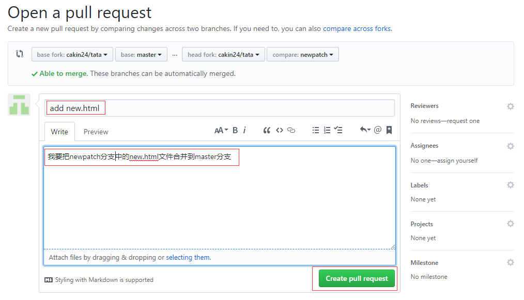Viewport: 524px width, 300px height.
Task: Insert code with the angle brackets icon
Action: [x=280, y=130]
